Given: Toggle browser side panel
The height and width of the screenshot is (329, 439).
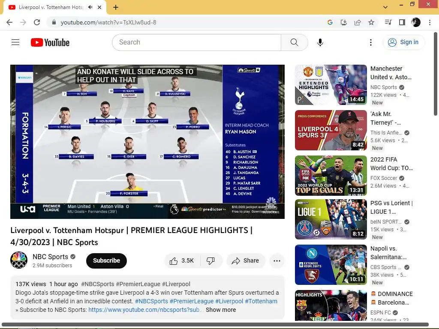Looking at the screenshot, I should click(402, 22).
